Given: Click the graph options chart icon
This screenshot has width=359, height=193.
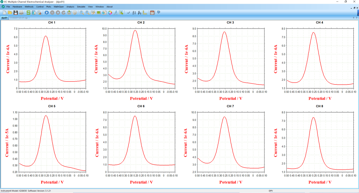Looking at the screenshot, I should tap(93, 13).
